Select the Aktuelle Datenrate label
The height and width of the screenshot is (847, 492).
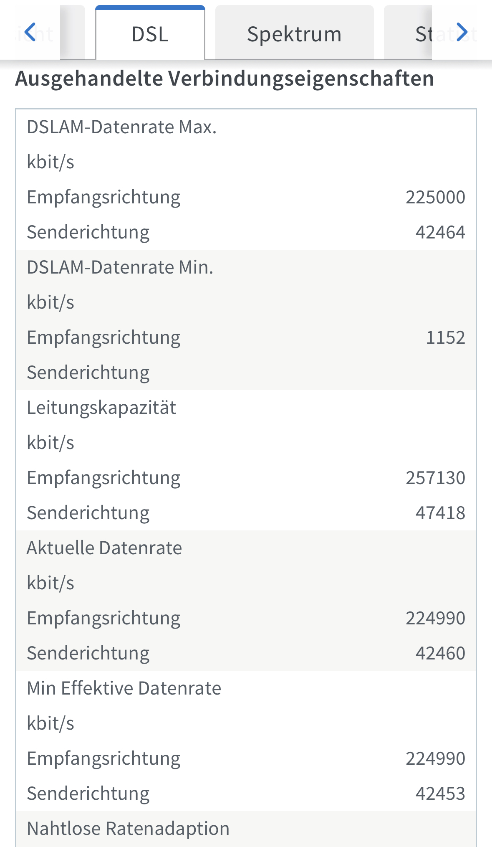pyautogui.click(x=104, y=548)
